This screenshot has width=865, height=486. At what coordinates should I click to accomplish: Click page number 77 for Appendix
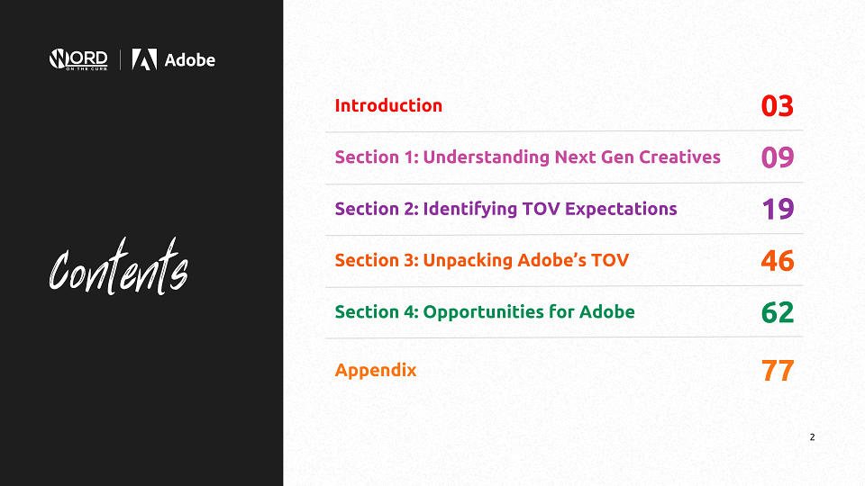(x=778, y=370)
